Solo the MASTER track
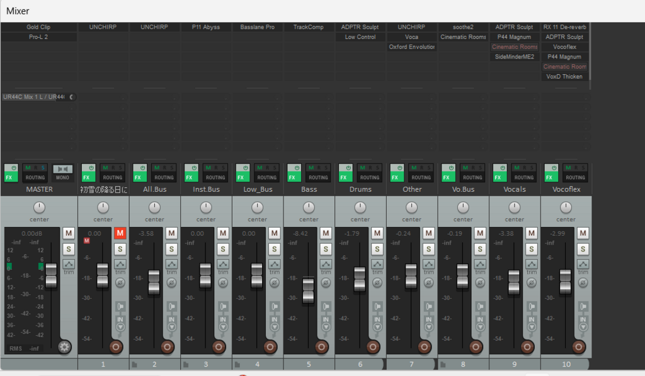Viewport: 645px width, 376px height. coord(69,249)
